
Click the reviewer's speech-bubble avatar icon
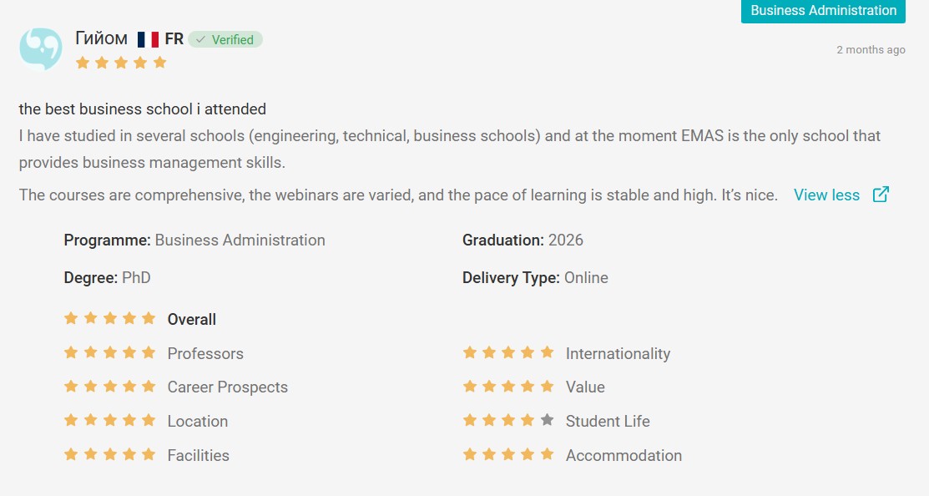coord(41,49)
